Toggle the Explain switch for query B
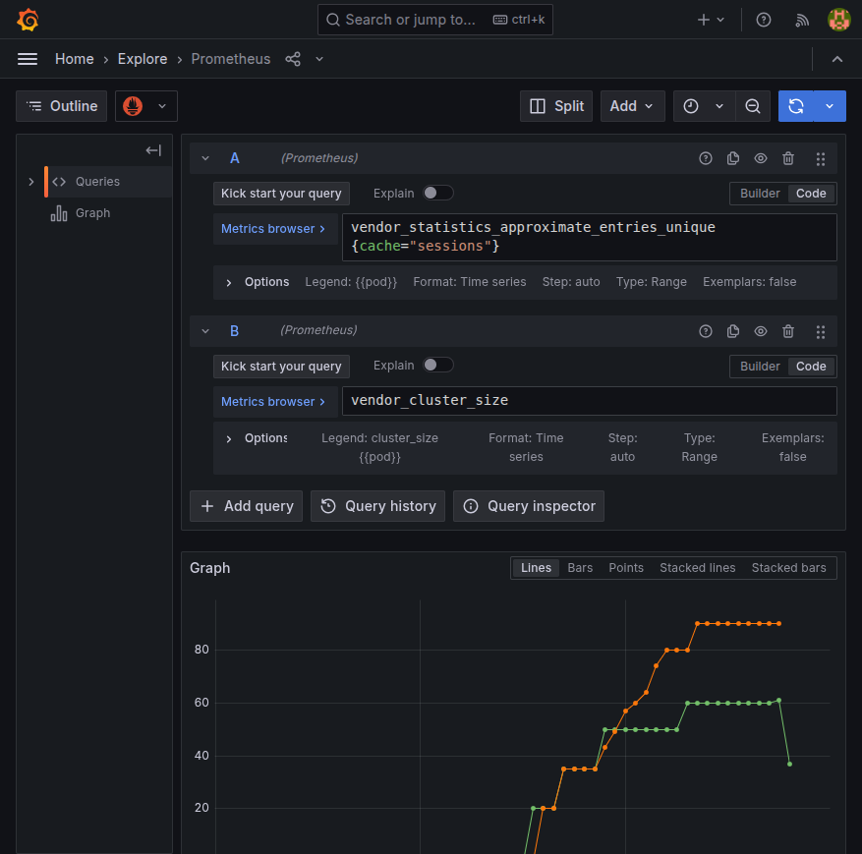862x854 pixels. (x=437, y=365)
